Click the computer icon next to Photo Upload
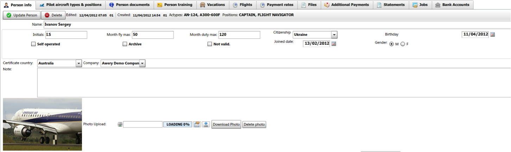This screenshot has height=152, width=511. point(120,125)
